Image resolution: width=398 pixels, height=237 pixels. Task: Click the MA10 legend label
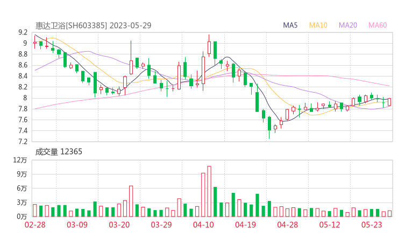pos(318,25)
